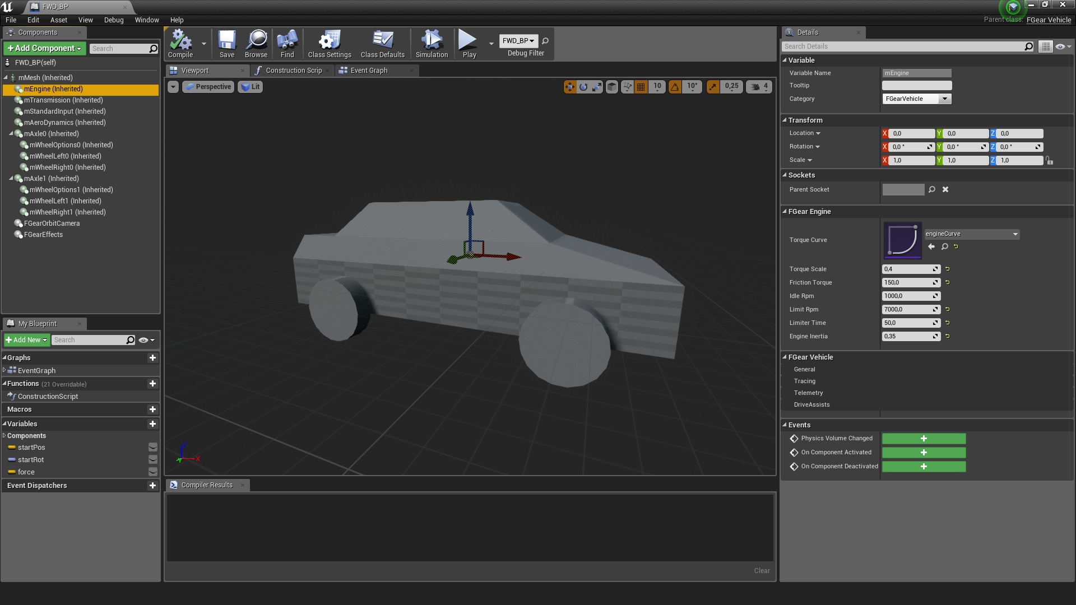Toggle visibility of mMesh component
The height and width of the screenshot is (605, 1076).
point(152,77)
